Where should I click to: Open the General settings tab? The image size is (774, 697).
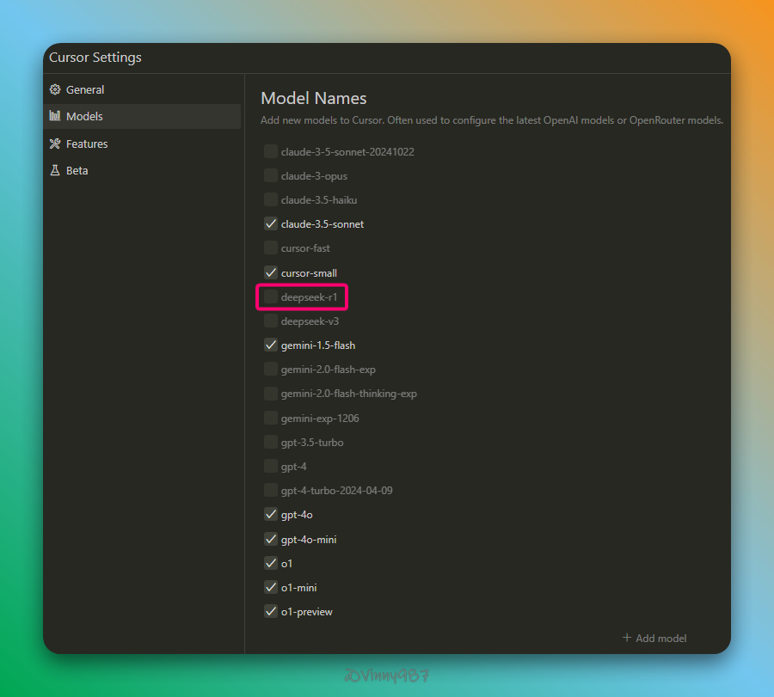[x=85, y=89]
